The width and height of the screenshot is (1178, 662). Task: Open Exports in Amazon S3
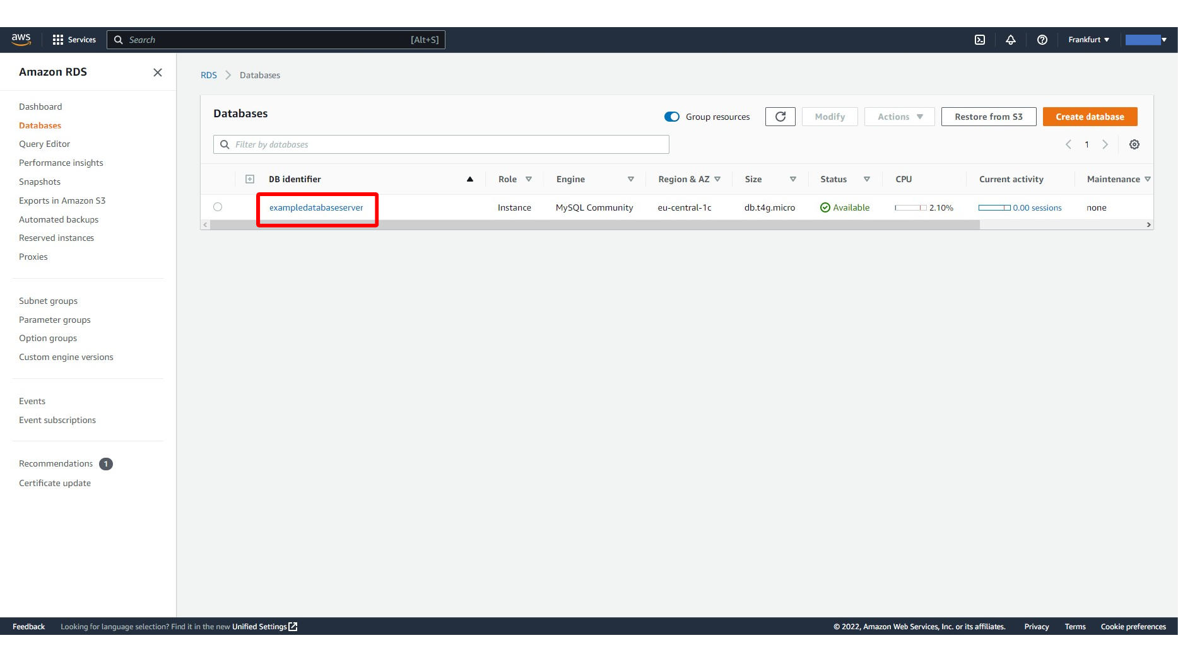coord(62,200)
